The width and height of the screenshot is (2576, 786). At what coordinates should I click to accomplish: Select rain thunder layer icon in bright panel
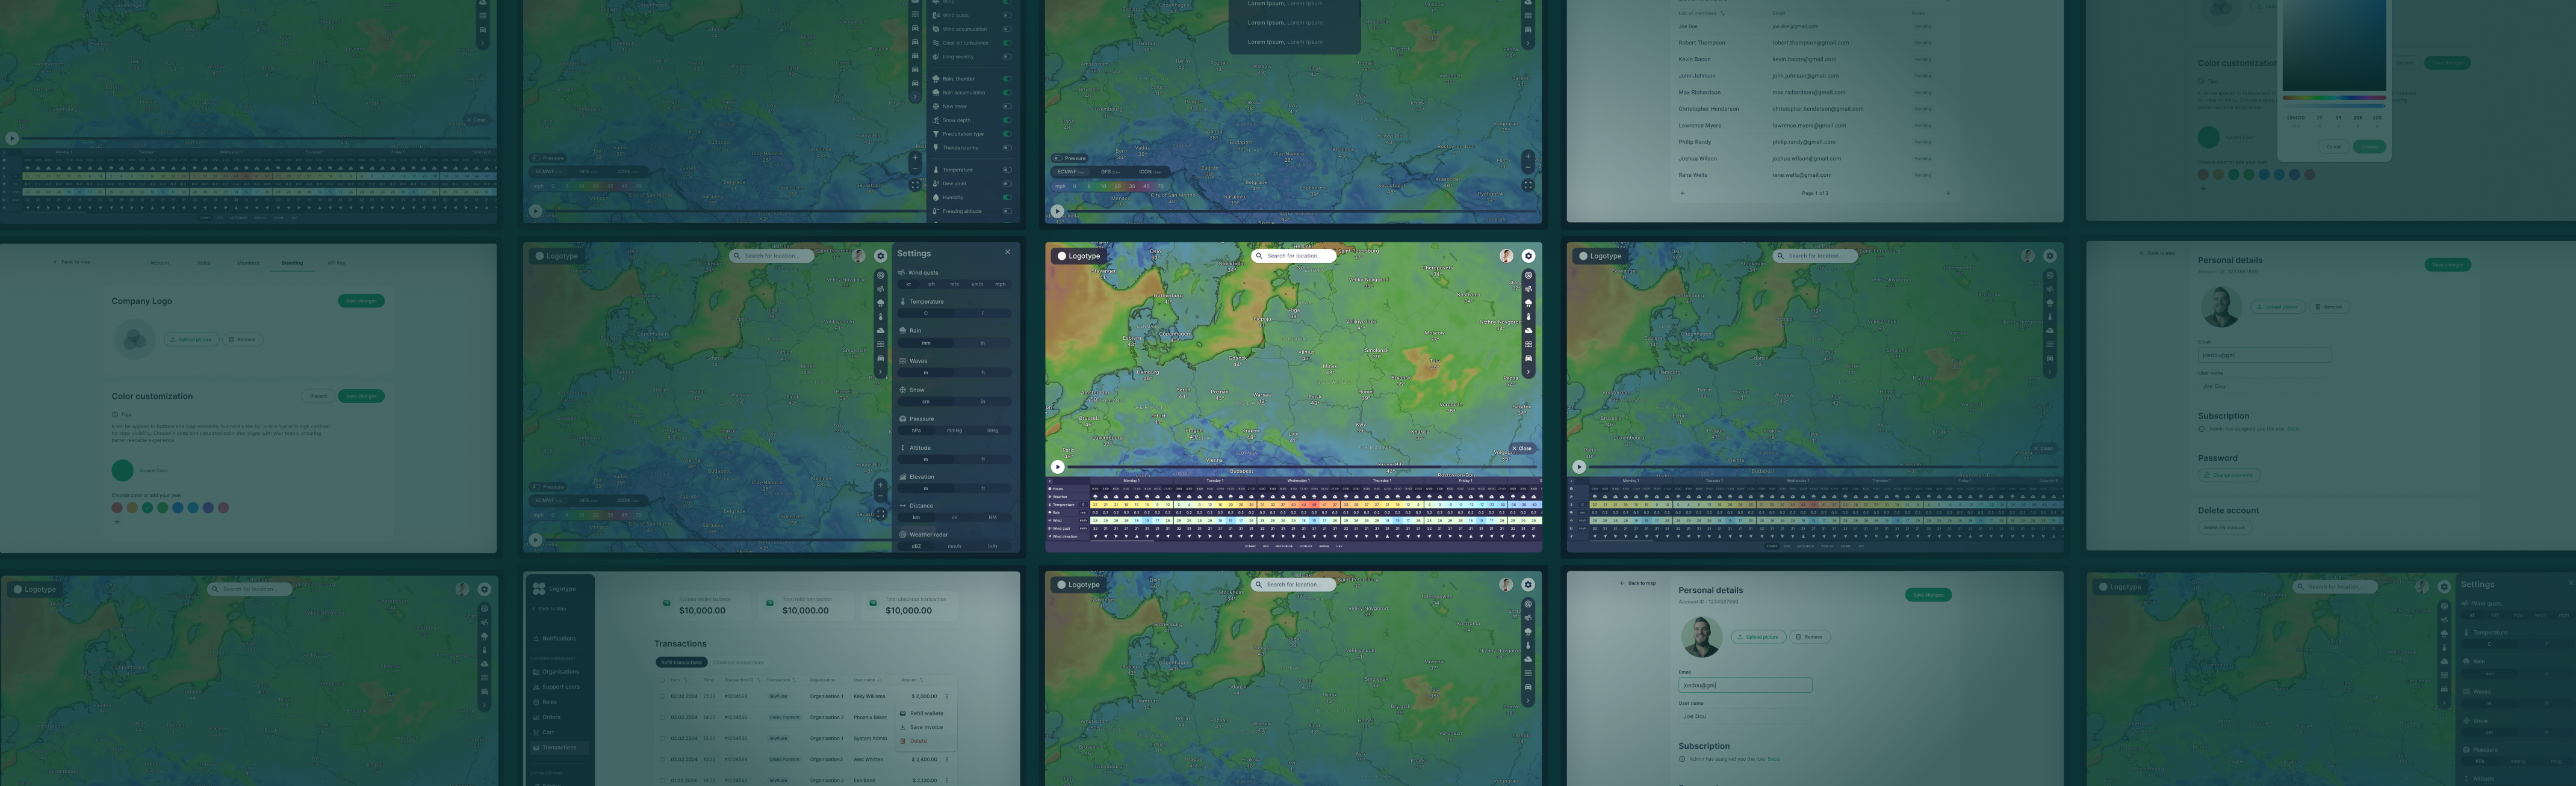coord(1528,302)
